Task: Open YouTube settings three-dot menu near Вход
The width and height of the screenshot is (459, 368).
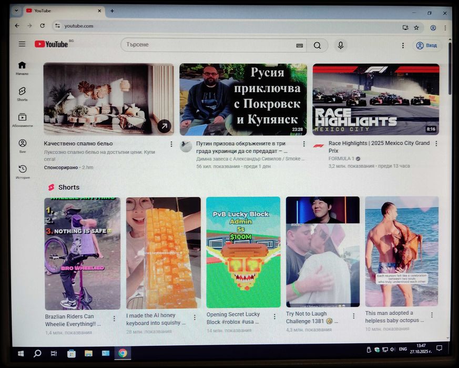Action: click(x=403, y=45)
